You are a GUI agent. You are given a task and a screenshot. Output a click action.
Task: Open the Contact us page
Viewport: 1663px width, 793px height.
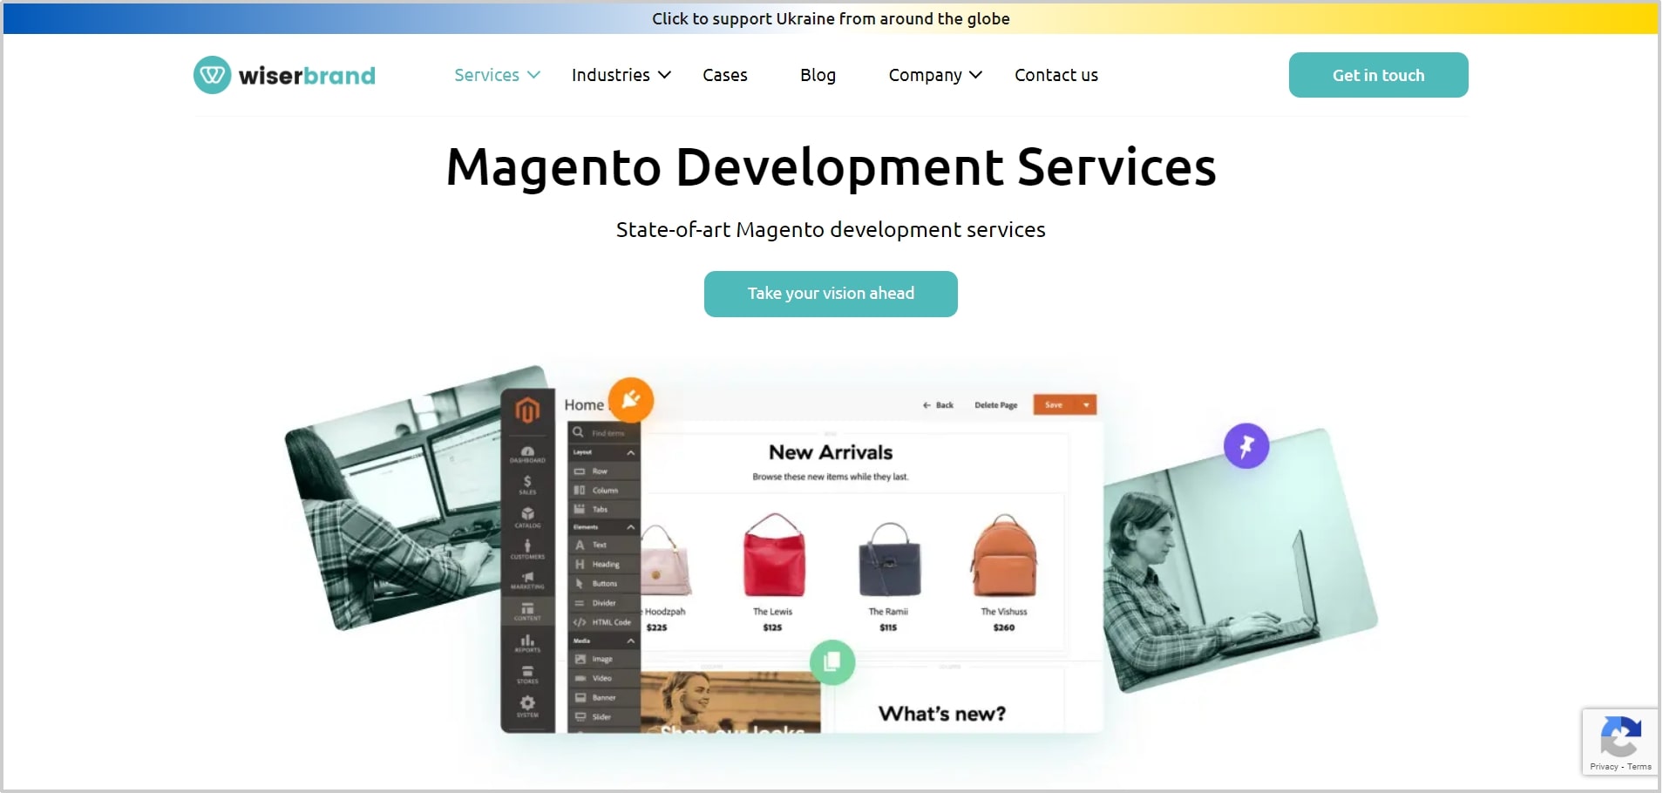coord(1055,75)
